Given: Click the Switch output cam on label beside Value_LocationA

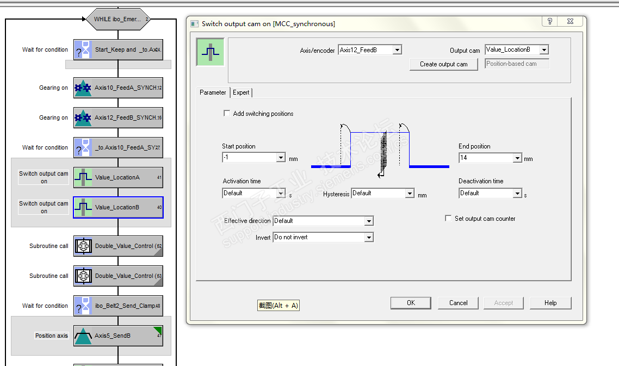Looking at the screenshot, I should click(x=44, y=177).
